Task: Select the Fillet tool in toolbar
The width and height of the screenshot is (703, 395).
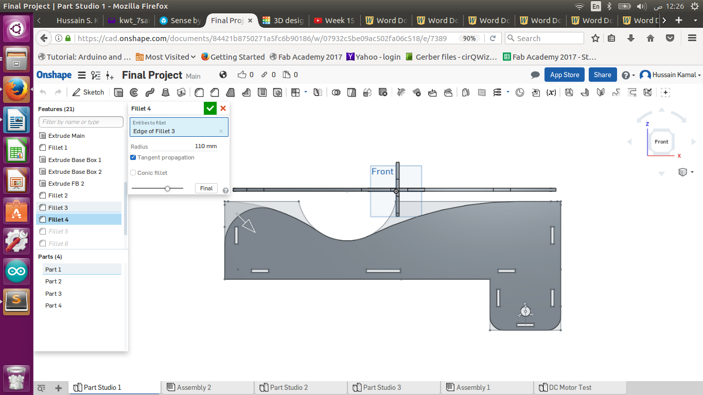Action: [x=199, y=93]
